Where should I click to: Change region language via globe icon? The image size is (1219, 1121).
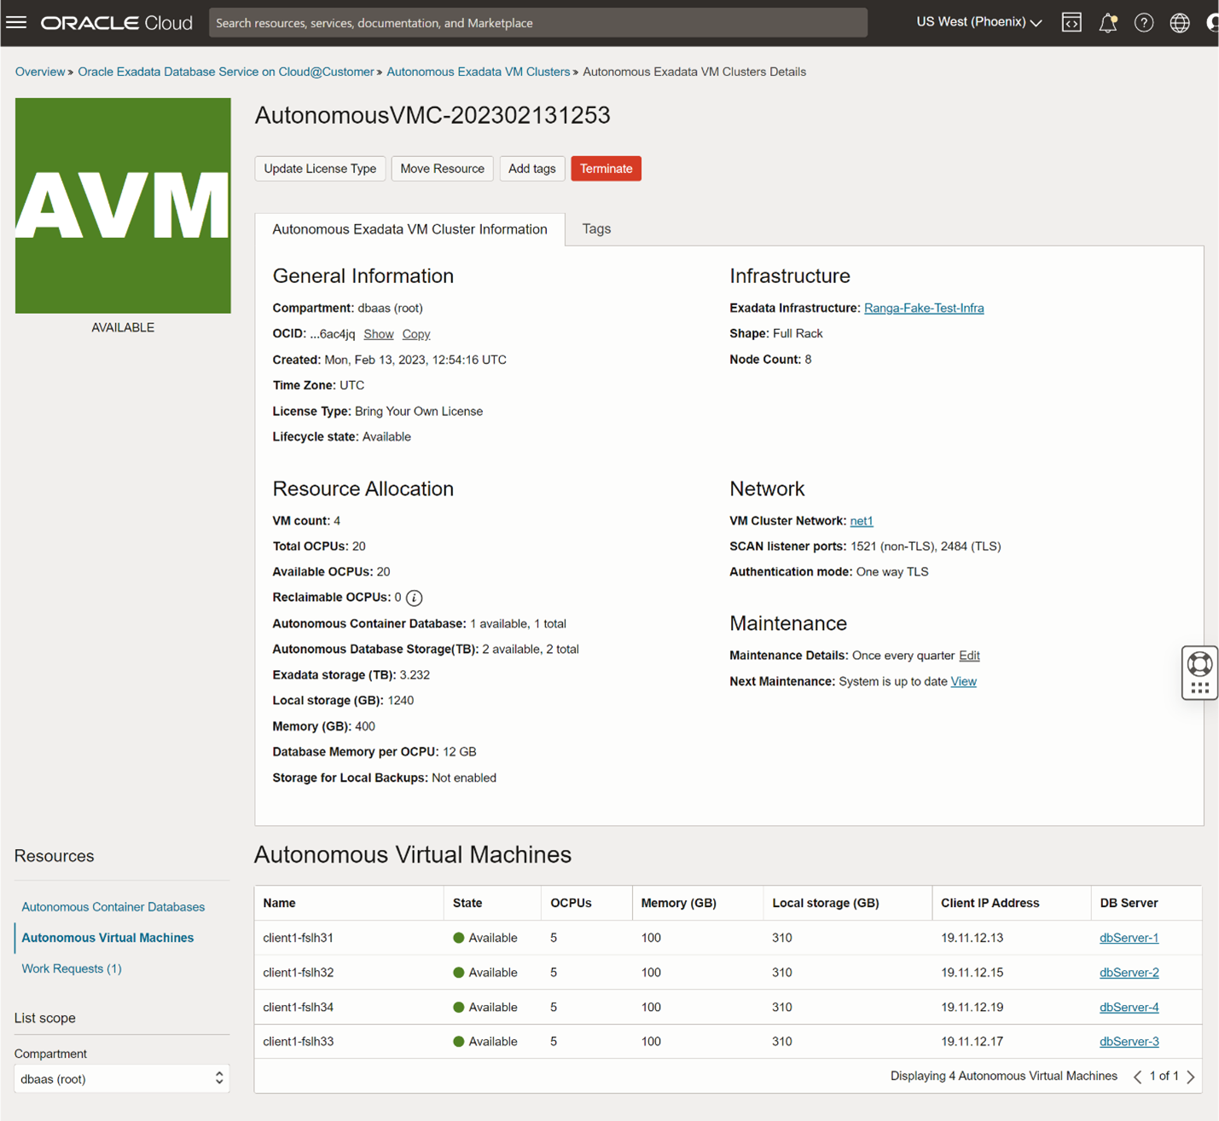pyautogui.click(x=1179, y=22)
